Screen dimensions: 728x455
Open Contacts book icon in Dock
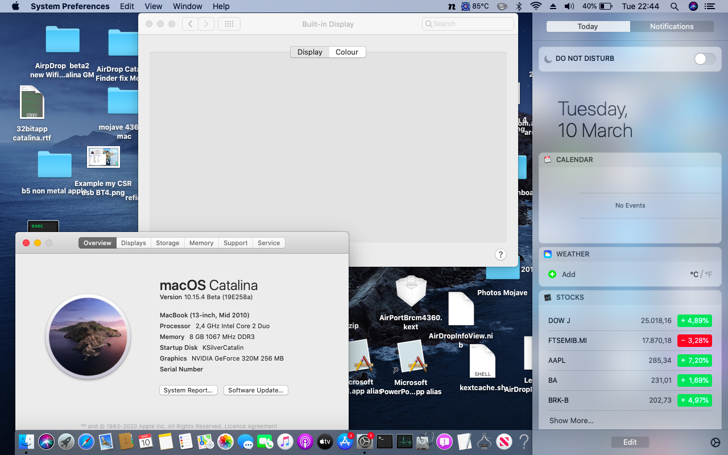coord(126,441)
